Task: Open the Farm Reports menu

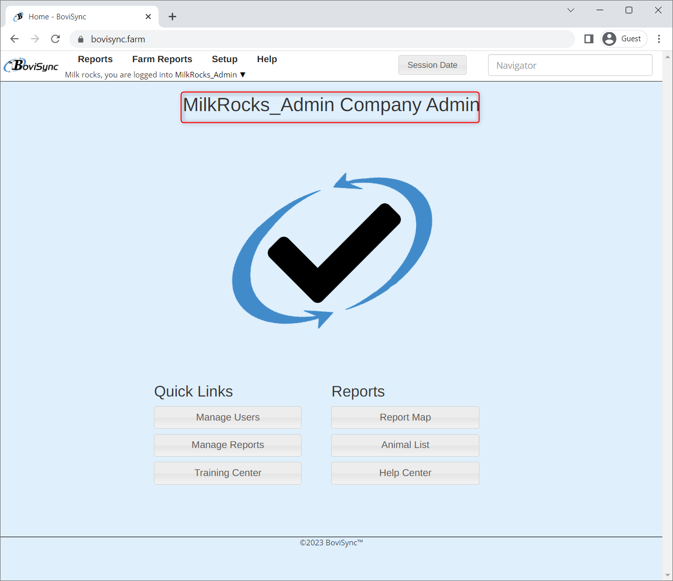Action: click(162, 59)
